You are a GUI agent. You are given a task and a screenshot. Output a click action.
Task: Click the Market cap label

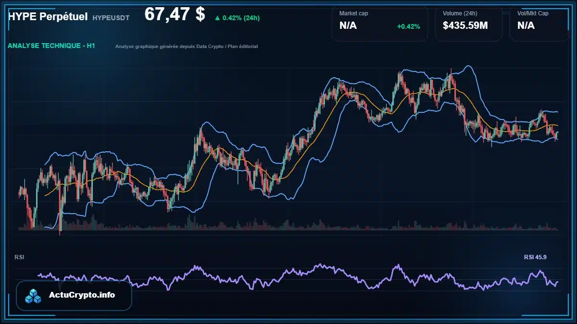click(353, 13)
